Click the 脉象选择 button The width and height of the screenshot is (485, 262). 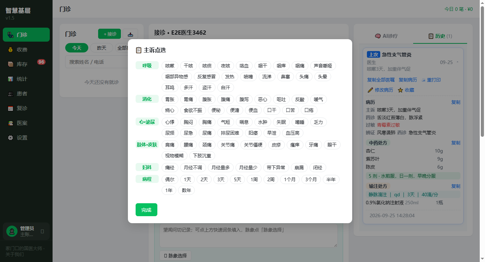176,256
